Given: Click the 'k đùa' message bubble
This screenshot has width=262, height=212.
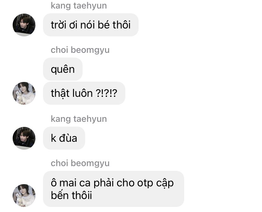Looking at the screenshot, I should 64,138.
